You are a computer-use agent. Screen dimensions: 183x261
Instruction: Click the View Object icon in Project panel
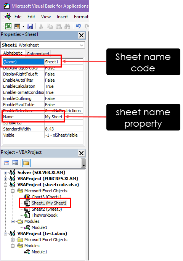click(x=15, y=163)
